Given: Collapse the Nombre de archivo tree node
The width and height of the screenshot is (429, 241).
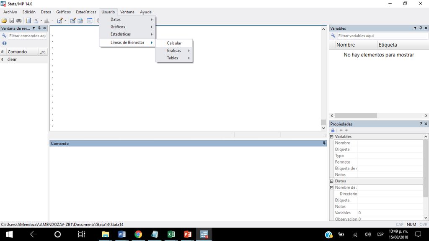Looking at the screenshot, I should 332,188.
